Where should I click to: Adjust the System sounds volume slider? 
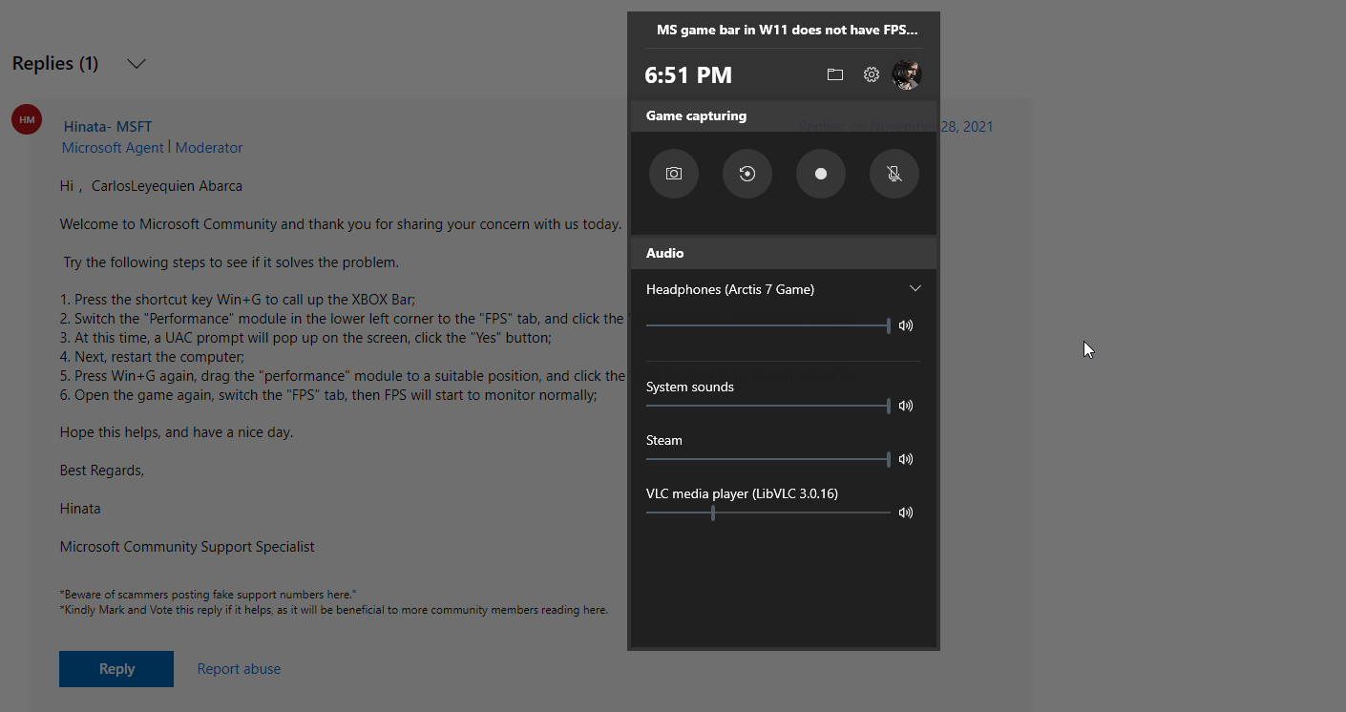(x=768, y=406)
